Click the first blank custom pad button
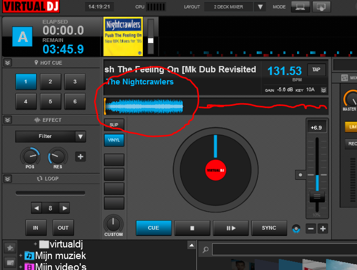Viewport: 357px width, 270px height. coord(114,160)
